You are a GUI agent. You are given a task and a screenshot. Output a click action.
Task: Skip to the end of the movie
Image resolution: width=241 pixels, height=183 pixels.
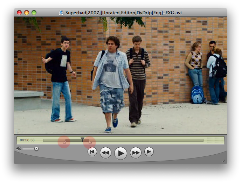149,152
